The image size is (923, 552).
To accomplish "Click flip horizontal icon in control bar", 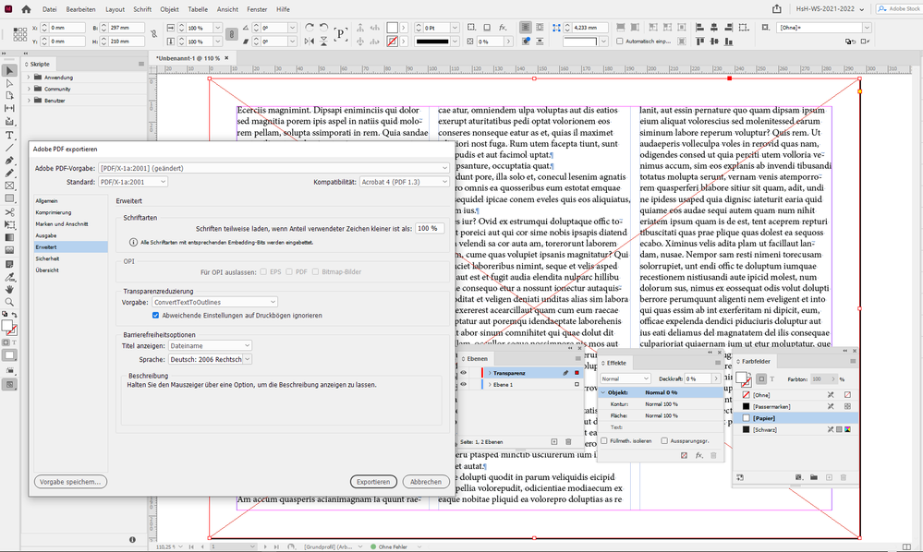I will (310, 42).
